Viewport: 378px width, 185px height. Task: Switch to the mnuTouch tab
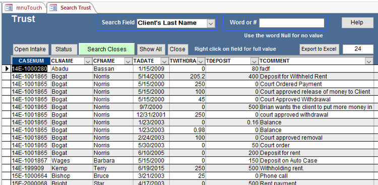coord(24,8)
